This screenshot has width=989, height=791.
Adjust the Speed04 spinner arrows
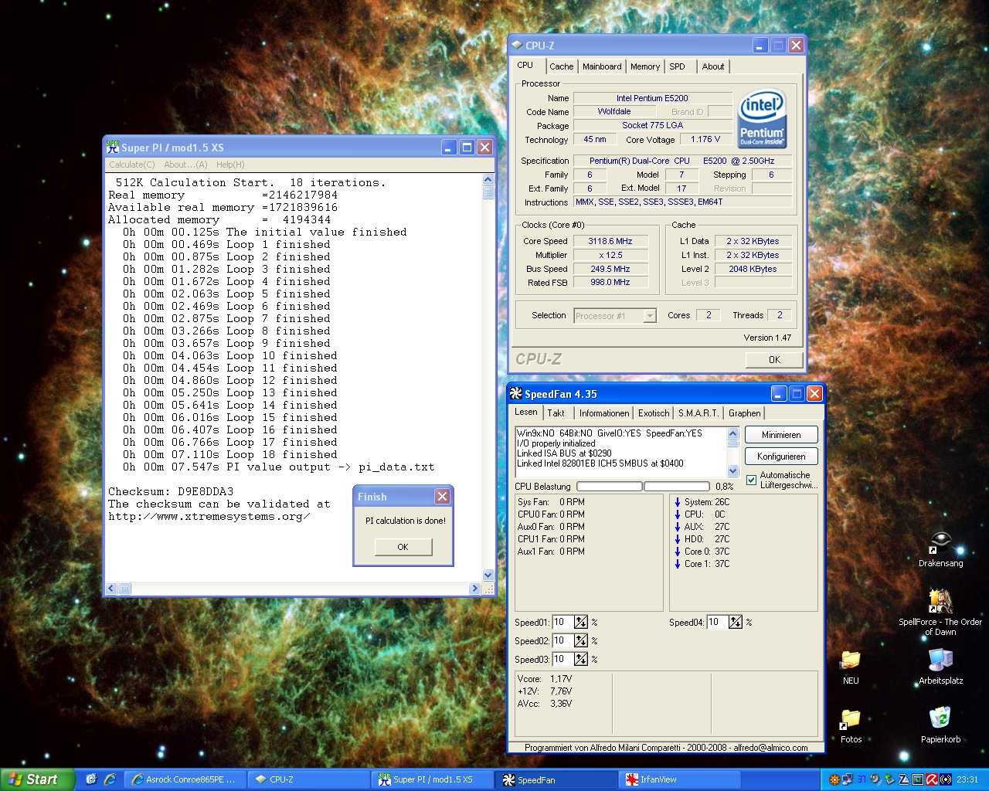pos(736,623)
